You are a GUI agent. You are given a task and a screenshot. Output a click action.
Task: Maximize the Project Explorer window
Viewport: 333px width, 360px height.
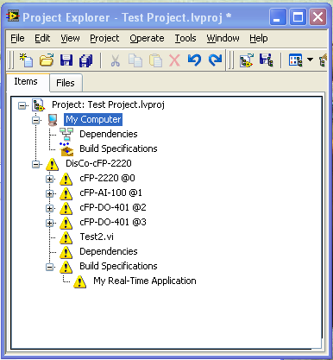pos(298,17)
